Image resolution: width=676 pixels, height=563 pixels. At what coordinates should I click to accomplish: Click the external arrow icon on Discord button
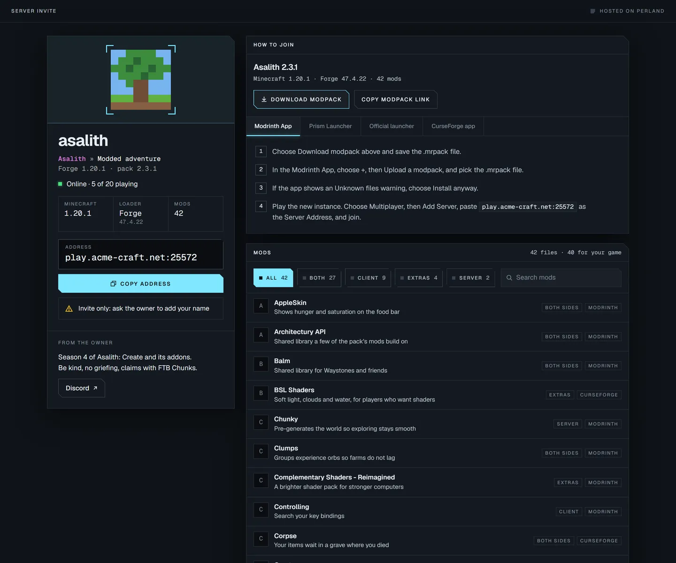click(95, 388)
